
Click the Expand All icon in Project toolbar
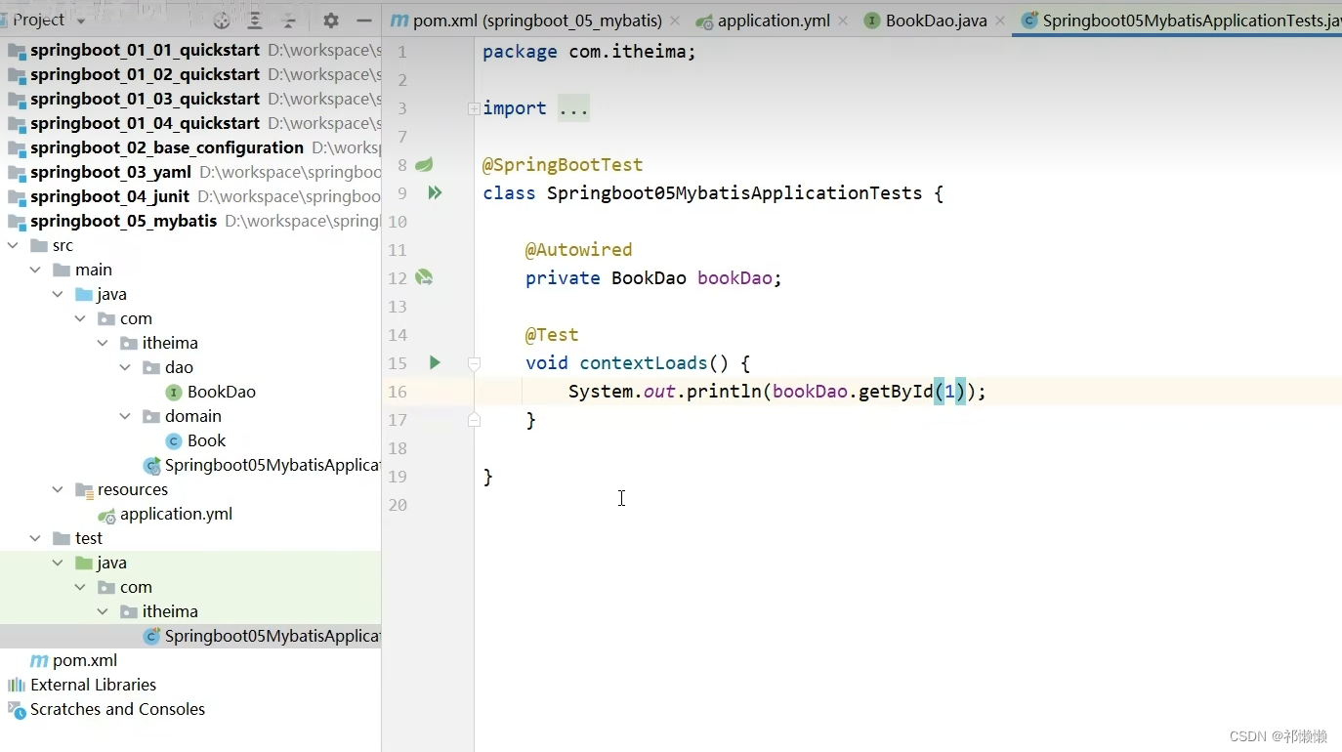click(x=255, y=19)
